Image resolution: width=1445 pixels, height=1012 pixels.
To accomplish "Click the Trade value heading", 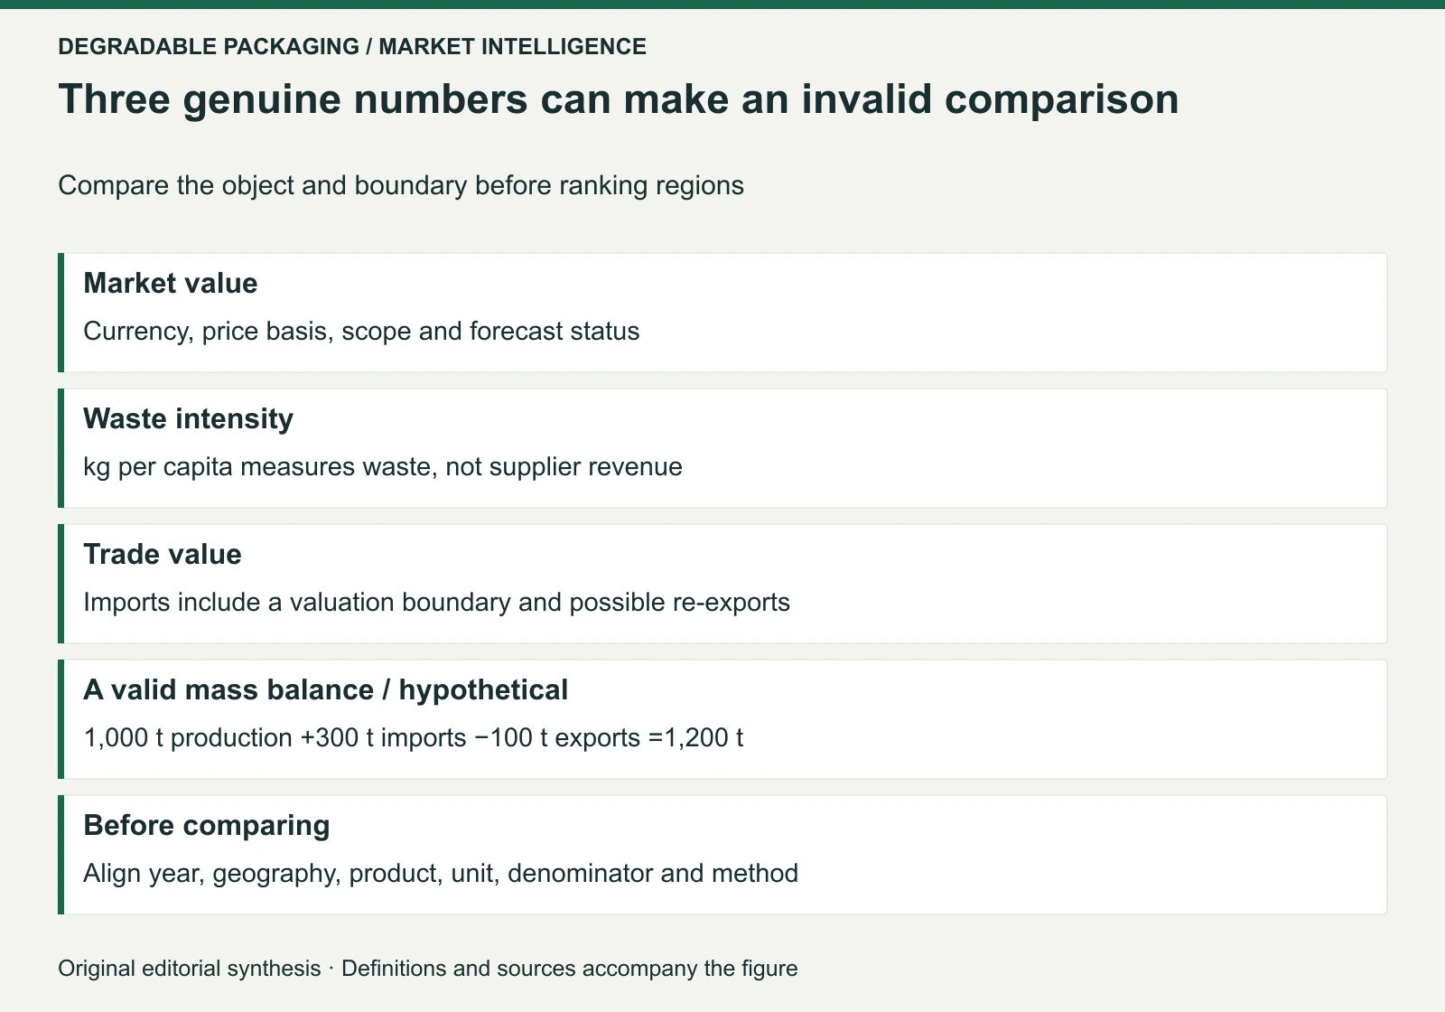I will click(x=163, y=555).
